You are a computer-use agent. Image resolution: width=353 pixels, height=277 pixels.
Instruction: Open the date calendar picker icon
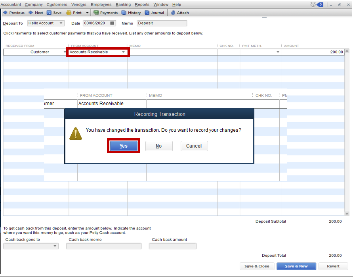click(x=112, y=23)
